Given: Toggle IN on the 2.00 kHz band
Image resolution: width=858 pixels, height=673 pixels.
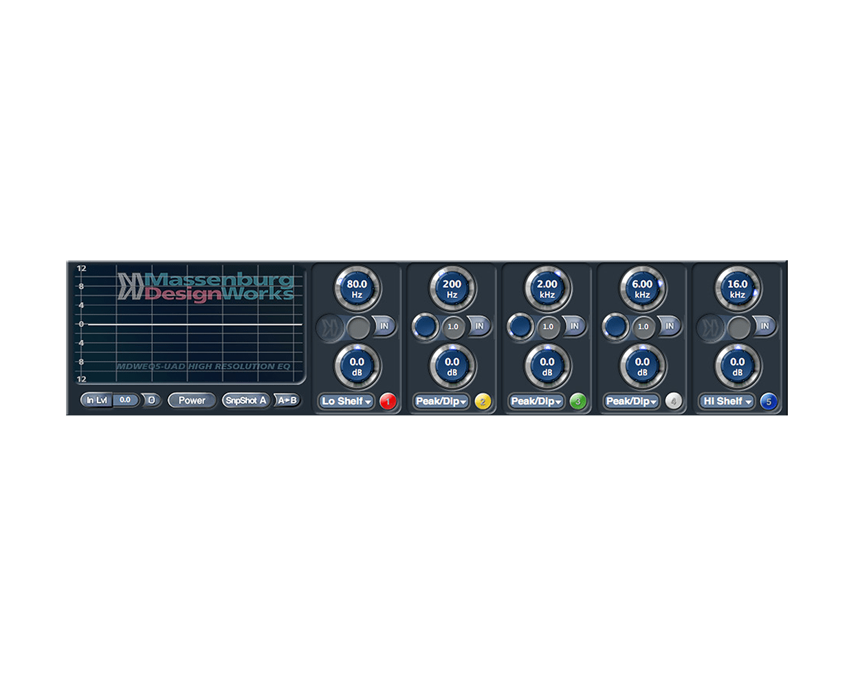Looking at the screenshot, I should [x=575, y=326].
